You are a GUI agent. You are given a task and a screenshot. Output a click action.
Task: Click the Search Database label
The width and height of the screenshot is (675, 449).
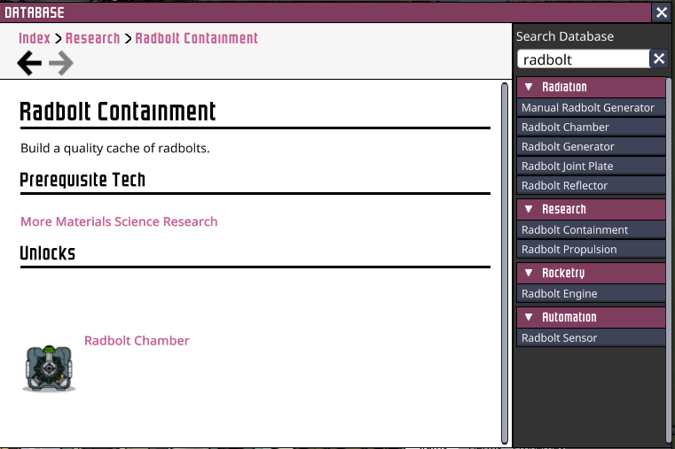tap(565, 36)
